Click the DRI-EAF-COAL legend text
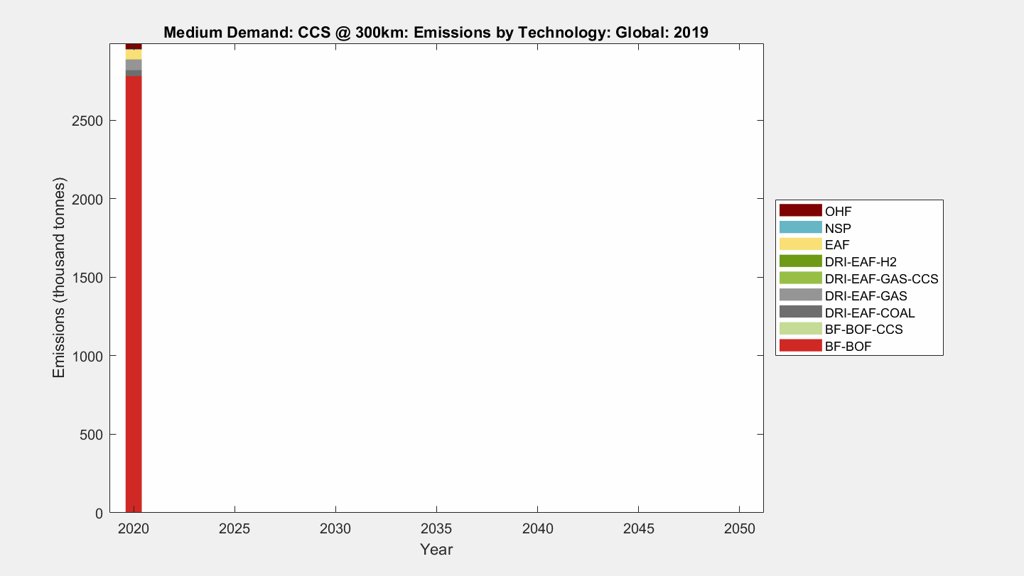The height and width of the screenshot is (576, 1024). coord(870,313)
